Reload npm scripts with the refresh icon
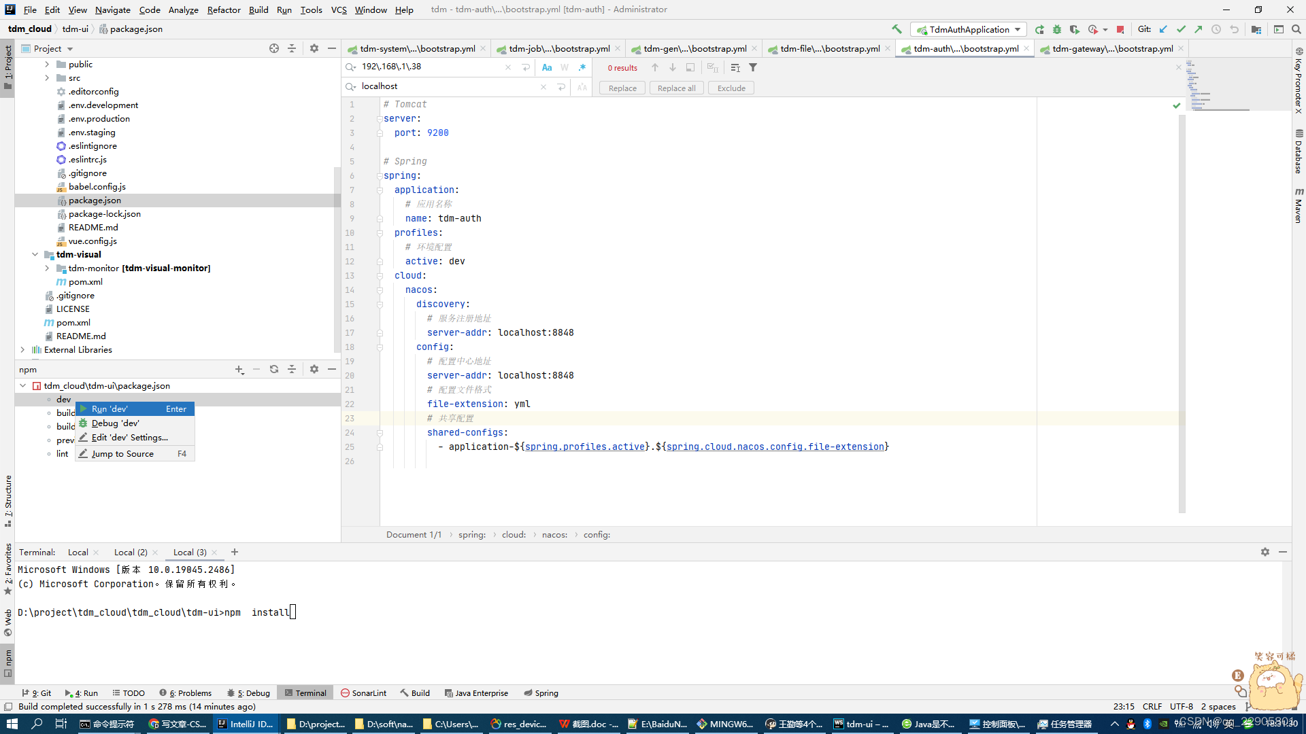Screen dimensions: 1306x734 pos(274,369)
